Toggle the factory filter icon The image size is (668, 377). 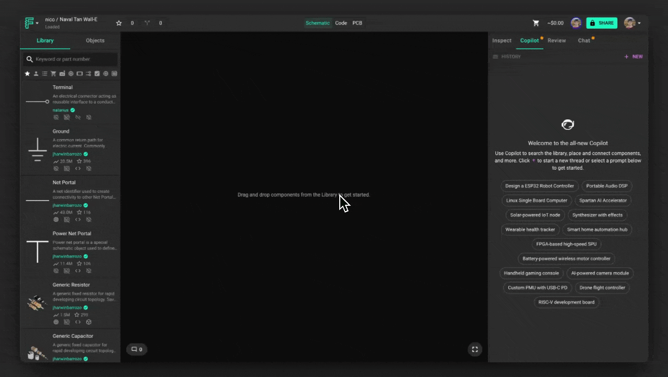[62, 74]
